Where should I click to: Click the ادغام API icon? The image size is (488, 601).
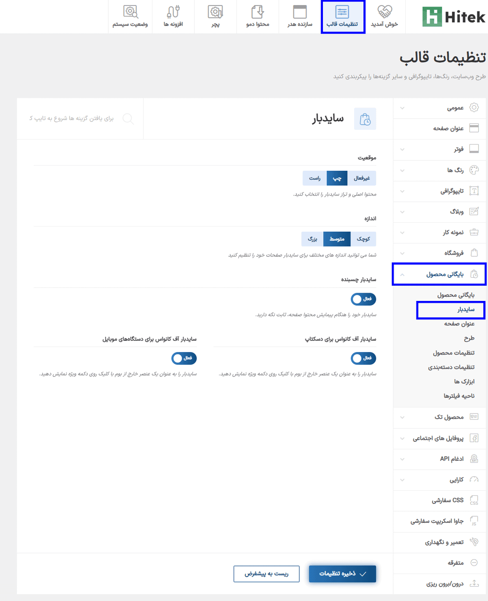click(474, 459)
